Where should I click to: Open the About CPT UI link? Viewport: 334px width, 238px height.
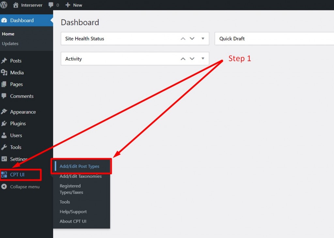(73, 221)
